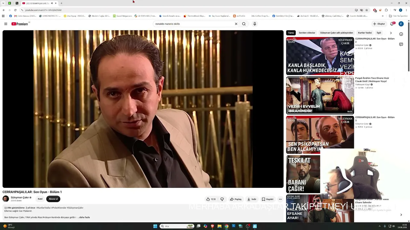
Task: Open the Windows Start menu
Action: coord(155,226)
